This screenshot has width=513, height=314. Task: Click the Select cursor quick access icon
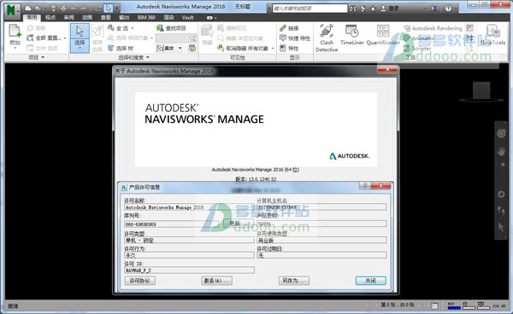(109, 9)
